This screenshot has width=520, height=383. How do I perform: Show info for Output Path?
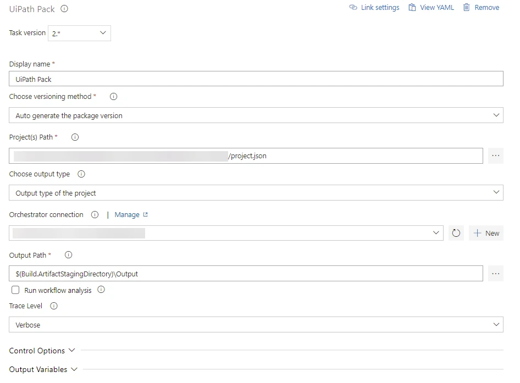68,255
